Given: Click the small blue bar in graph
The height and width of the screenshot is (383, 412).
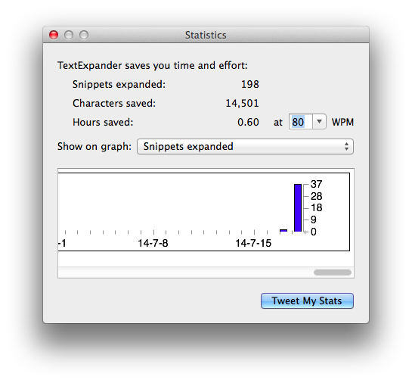Looking at the screenshot, I should pyautogui.click(x=283, y=230).
